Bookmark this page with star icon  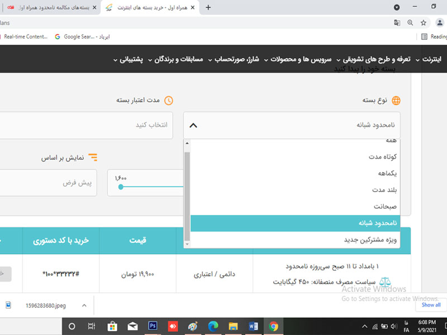click(x=424, y=23)
